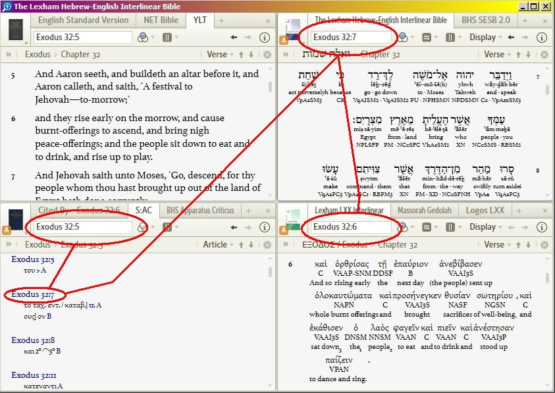555x393 pixels.
Task: Open Exodus 32:8 apparatus link
Action: click(x=33, y=340)
